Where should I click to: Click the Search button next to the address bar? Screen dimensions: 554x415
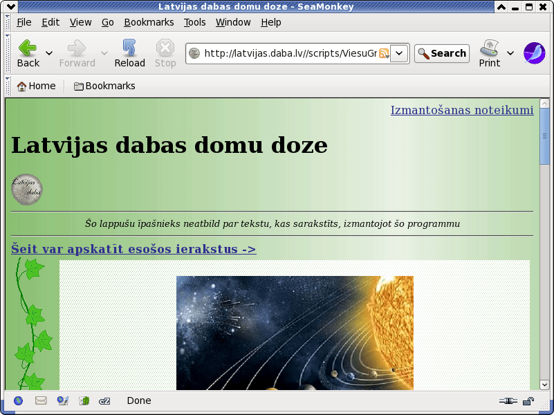coord(442,54)
